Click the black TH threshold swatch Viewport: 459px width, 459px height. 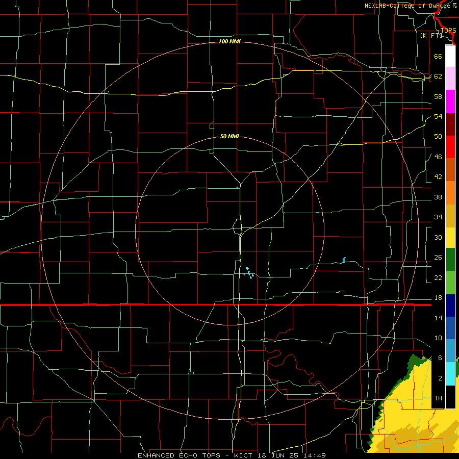click(x=450, y=397)
